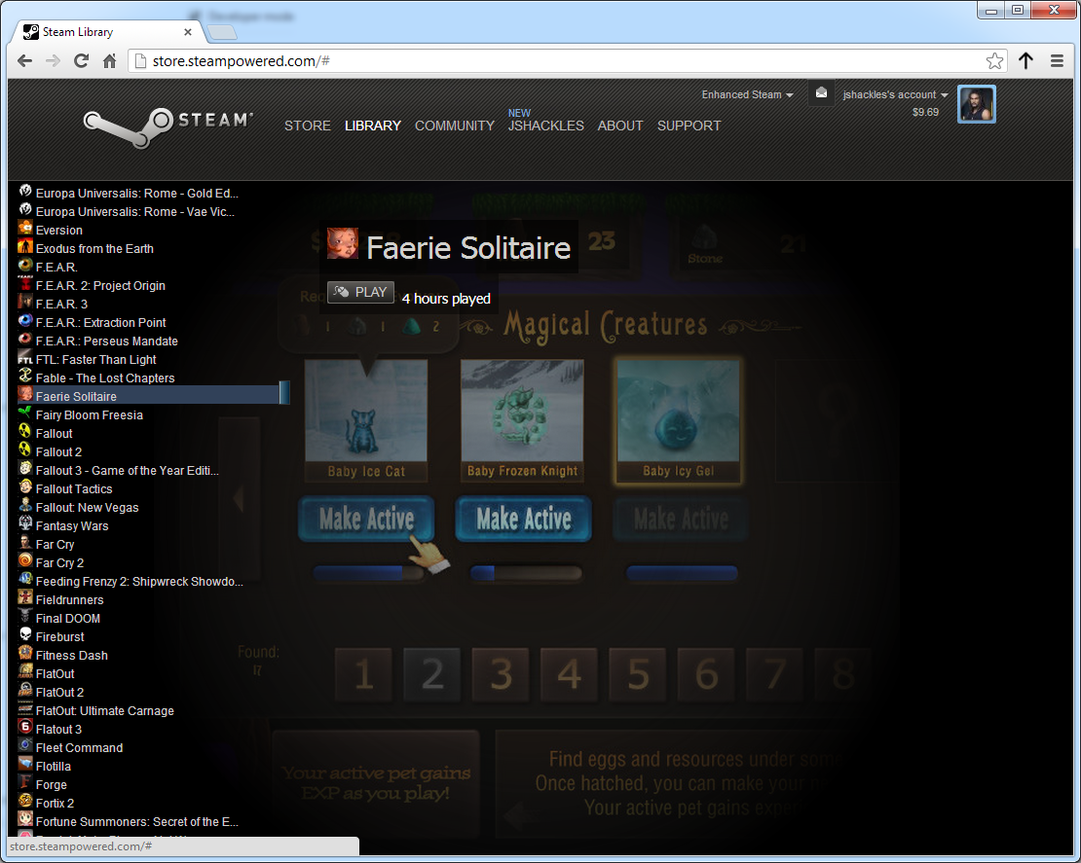Screen dimensions: 1081x863
Task: Click the F.E.A.R. game icon
Action: click(x=25, y=266)
